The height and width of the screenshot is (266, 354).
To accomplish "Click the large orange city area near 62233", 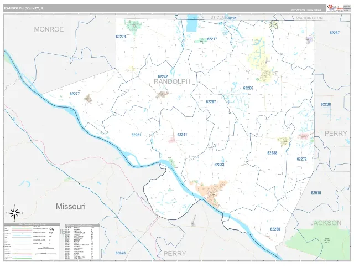I will [211, 193].
